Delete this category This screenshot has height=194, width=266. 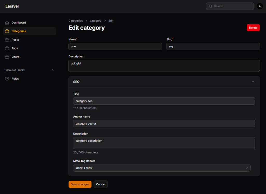coord(253,28)
